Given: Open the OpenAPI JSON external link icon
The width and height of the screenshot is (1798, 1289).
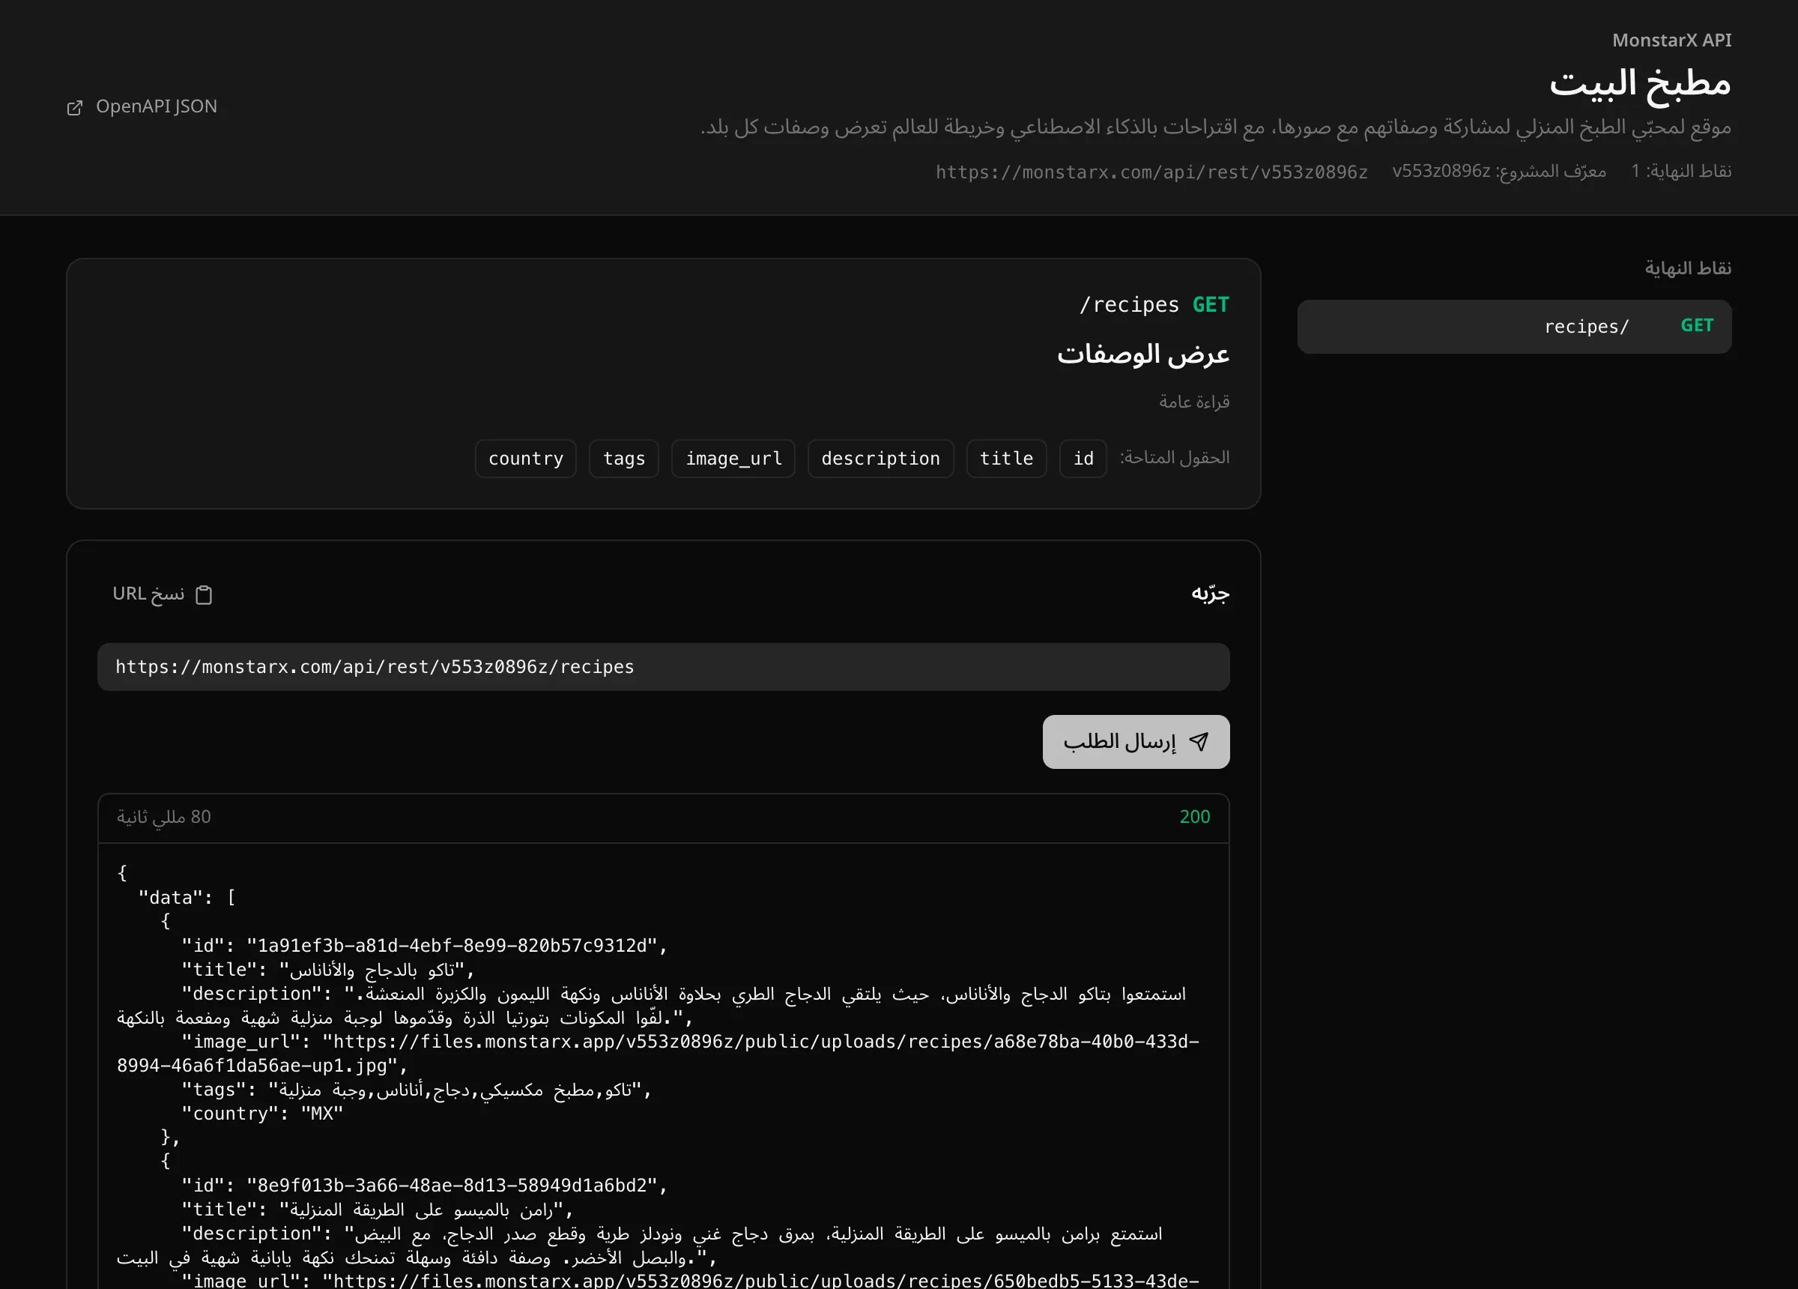Looking at the screenshot, I should (x=74, y=108).
